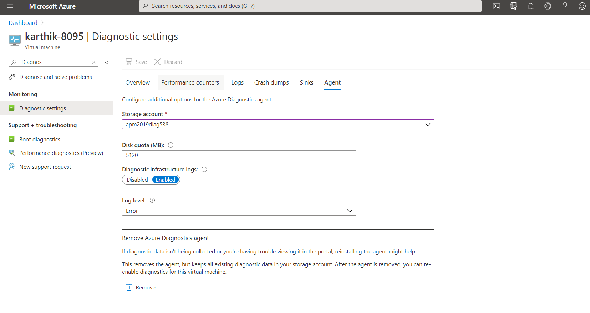Viewport: 590px width, 313px height.
Task: Expand the Storage account dropdown
Action: [427, 125]
